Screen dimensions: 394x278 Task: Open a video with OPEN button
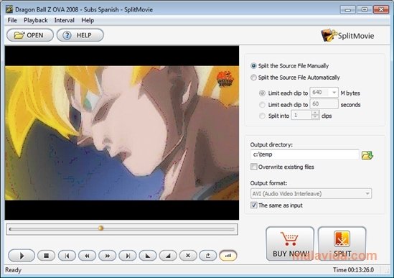point(30,35)
